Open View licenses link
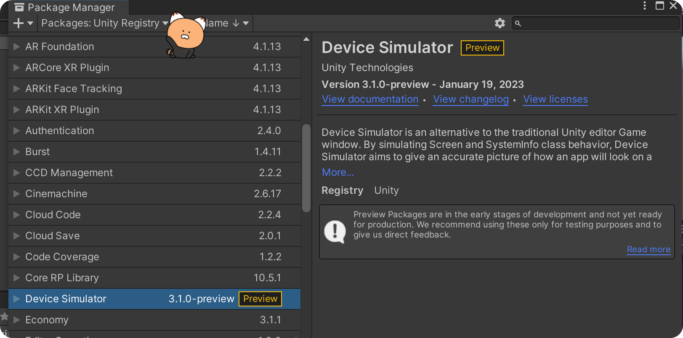 [555, 99]
